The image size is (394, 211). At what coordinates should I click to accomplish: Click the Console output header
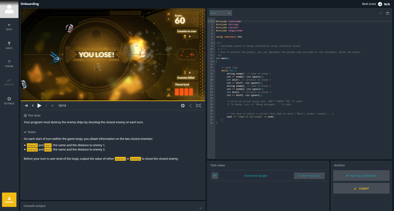[x=34, y=206]
